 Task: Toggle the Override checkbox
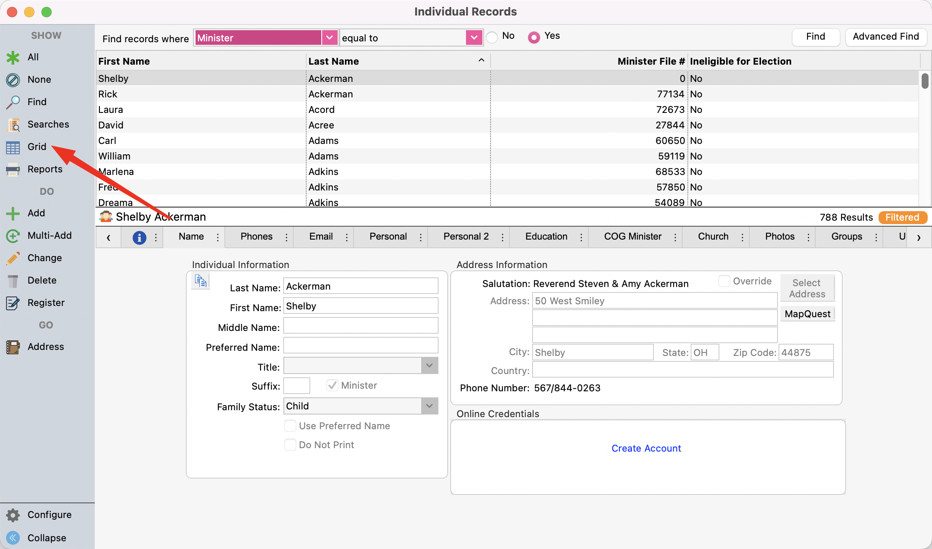click(x=724, y=281)
